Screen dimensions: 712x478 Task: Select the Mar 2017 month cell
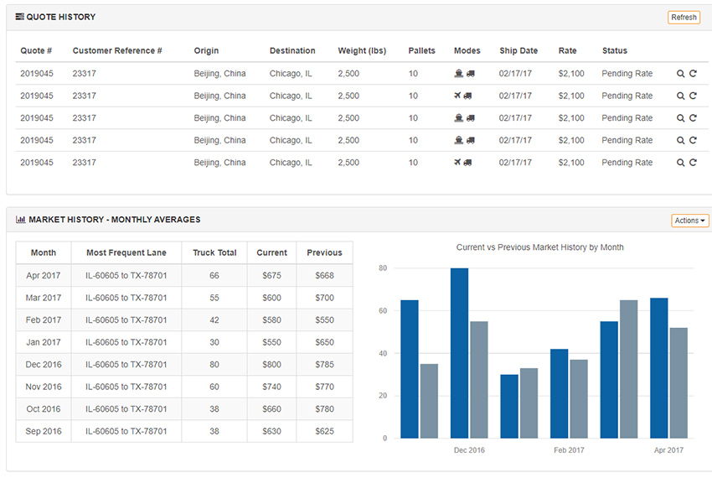(44, 298)
